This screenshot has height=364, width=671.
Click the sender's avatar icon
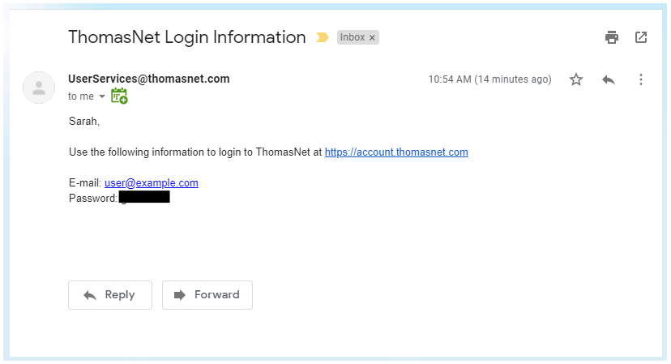click(39, 88)
